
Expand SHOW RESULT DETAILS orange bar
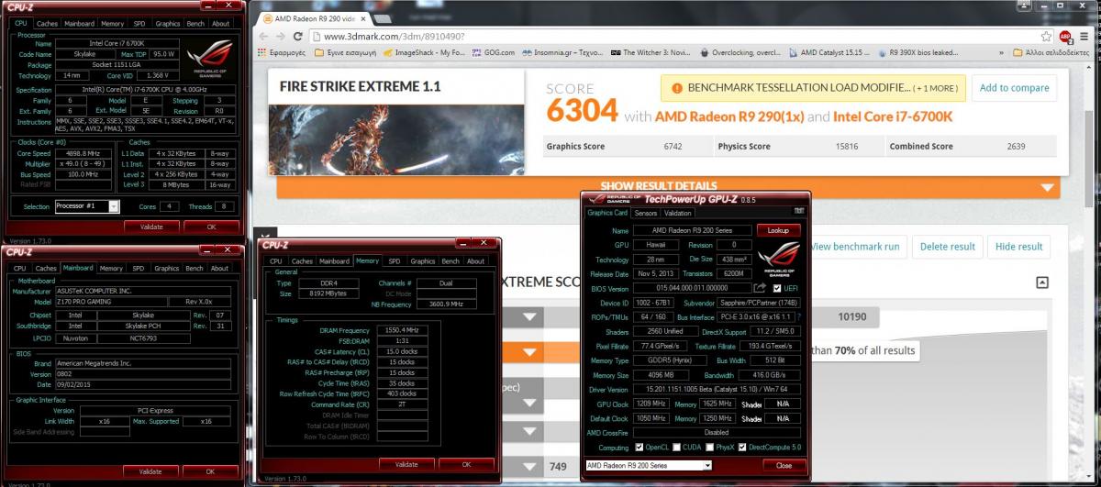[669, 186]
